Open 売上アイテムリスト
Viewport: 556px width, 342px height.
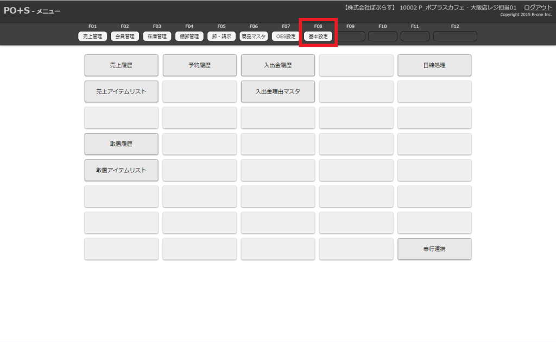pos(121,91)
